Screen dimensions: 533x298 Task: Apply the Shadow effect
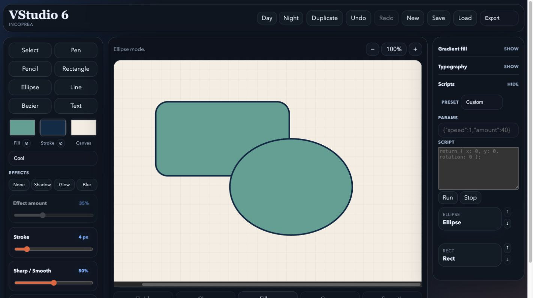click(42, 185)
